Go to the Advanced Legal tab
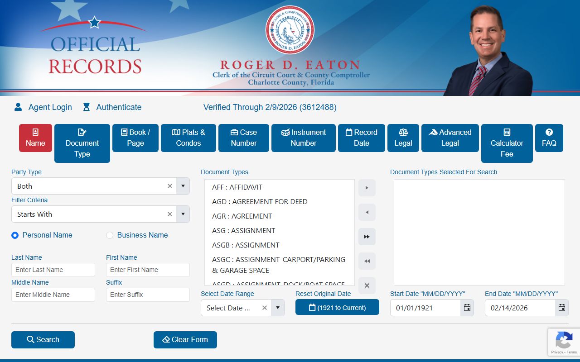The height and width of the screenshot is (362, 580). 450,138
